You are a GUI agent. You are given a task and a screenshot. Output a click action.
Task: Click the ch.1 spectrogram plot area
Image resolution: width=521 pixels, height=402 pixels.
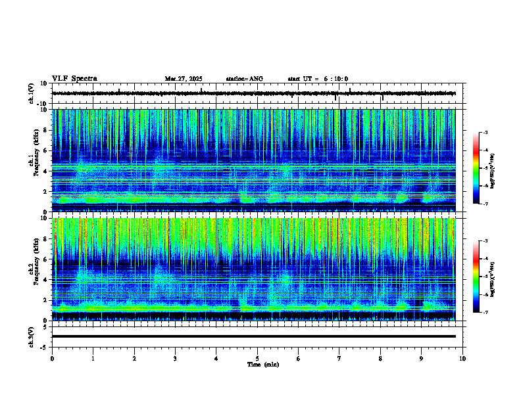254,160
